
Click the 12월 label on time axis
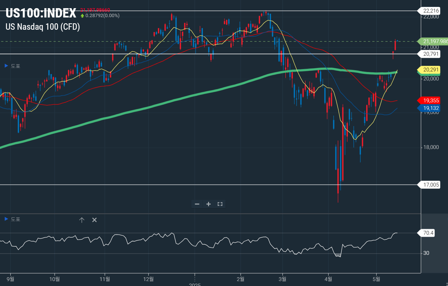(148, 279)
